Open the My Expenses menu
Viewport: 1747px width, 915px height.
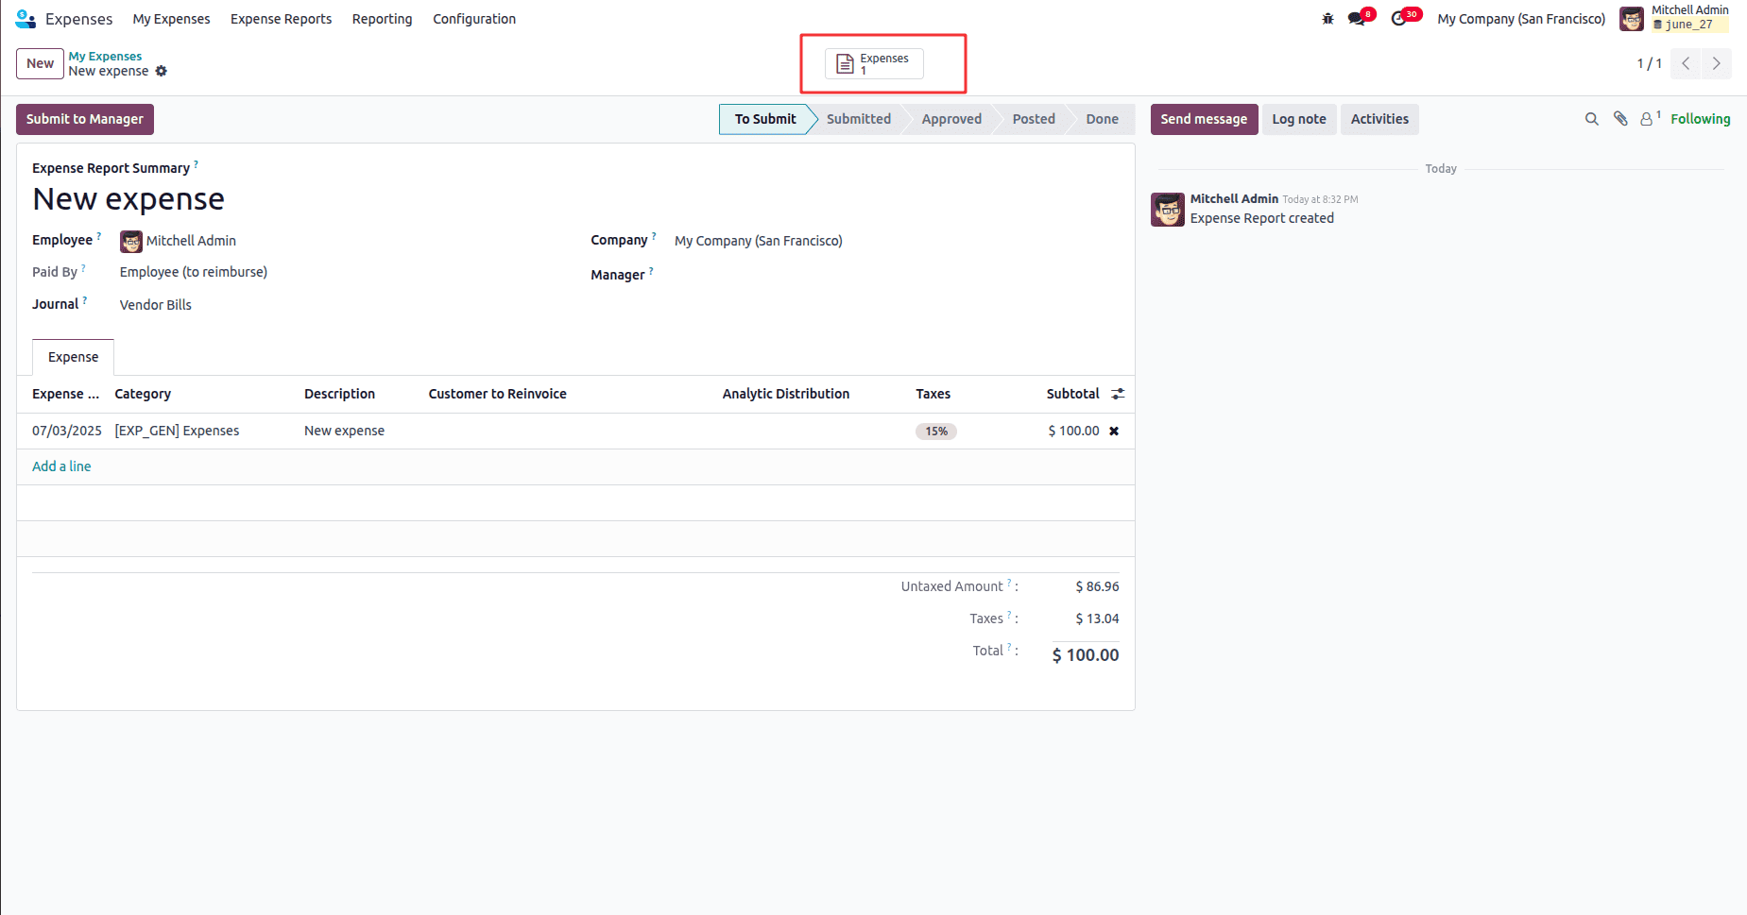pos(172,19)
